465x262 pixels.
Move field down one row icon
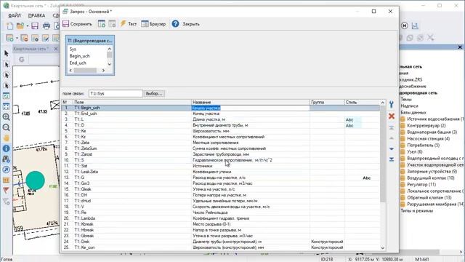(392, 148)
